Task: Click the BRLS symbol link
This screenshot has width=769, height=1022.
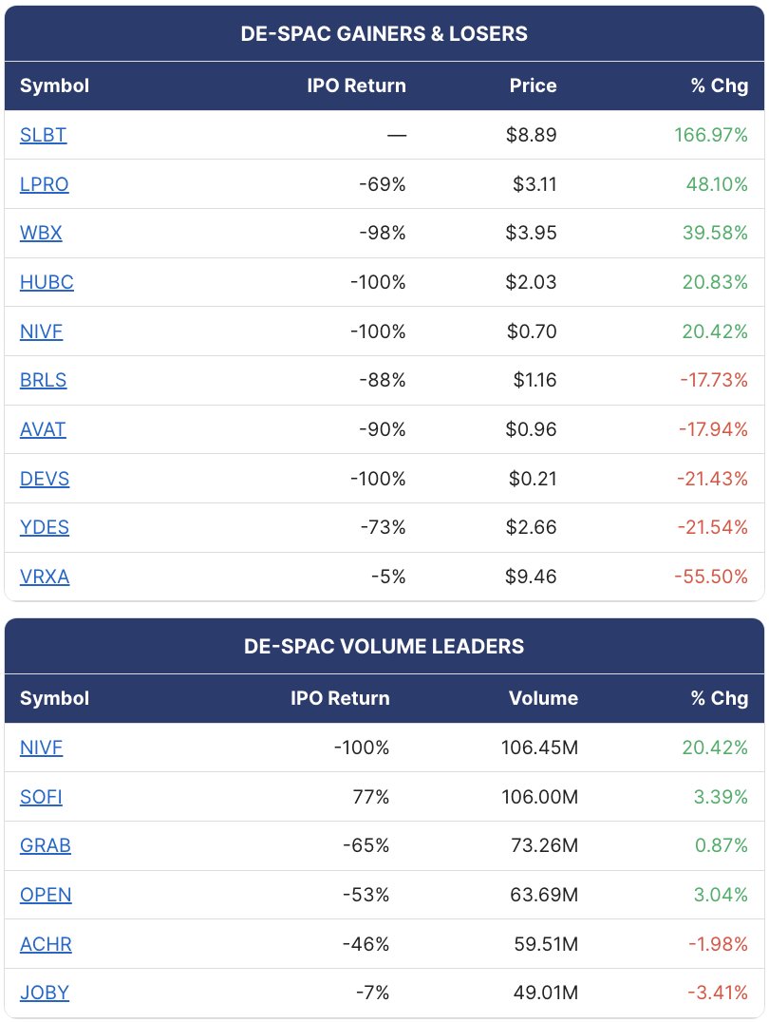Action: point(43,380)
